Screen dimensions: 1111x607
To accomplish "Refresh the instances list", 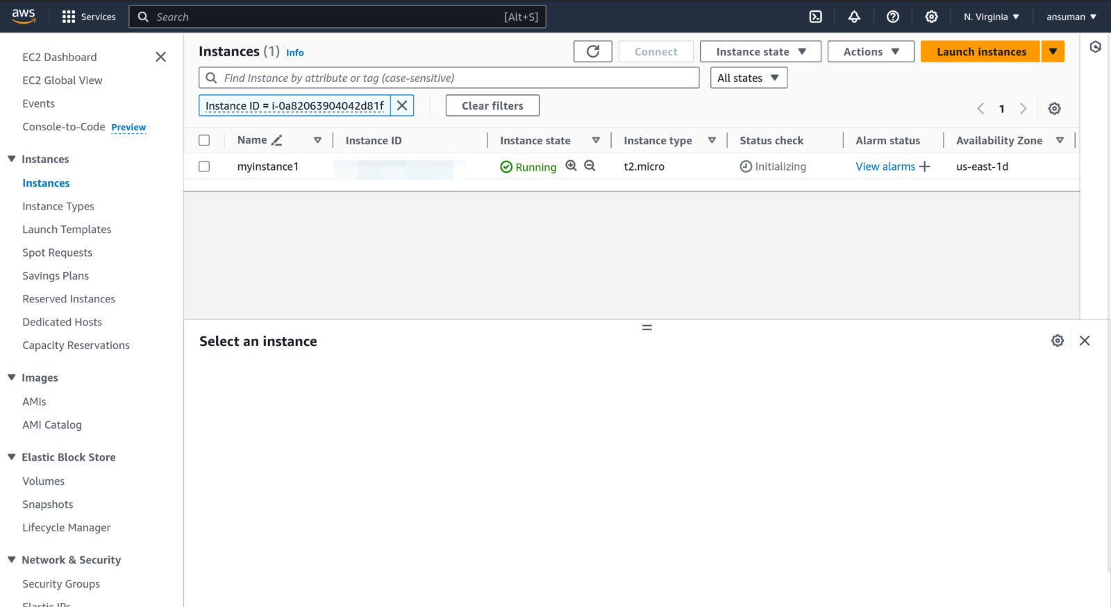I will coord(593,51).
